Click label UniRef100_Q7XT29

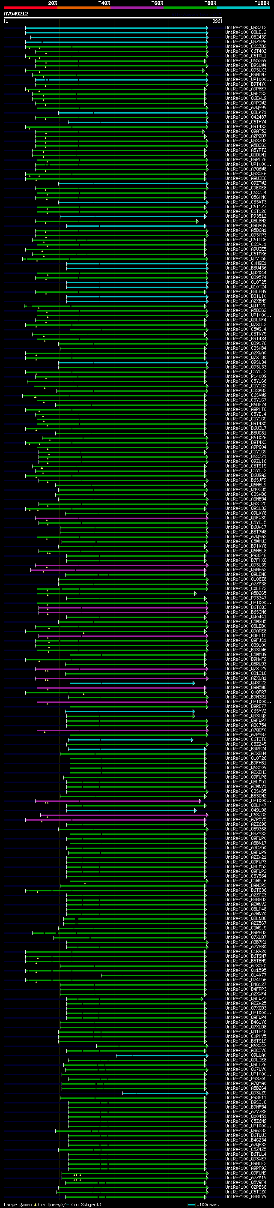click(x=246, y=669)
